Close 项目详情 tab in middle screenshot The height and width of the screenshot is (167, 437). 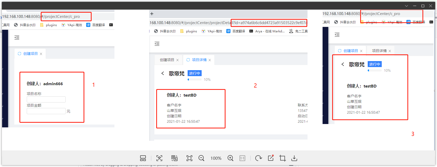coord(210,60)
